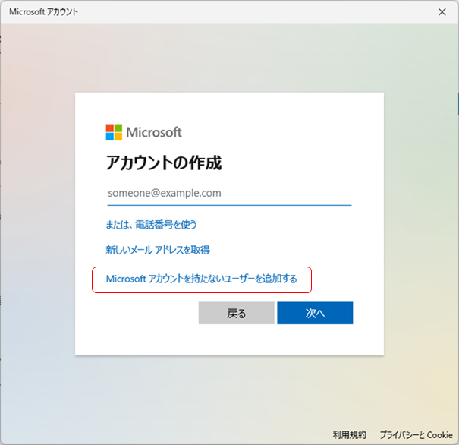Click the アカウントの作成 heading
Screen dimensions: 459x445
(x=163, y=163)
